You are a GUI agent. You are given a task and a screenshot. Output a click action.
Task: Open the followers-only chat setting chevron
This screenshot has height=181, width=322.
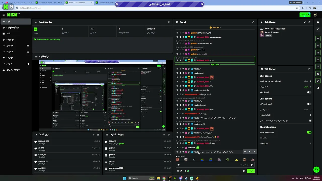310,87
